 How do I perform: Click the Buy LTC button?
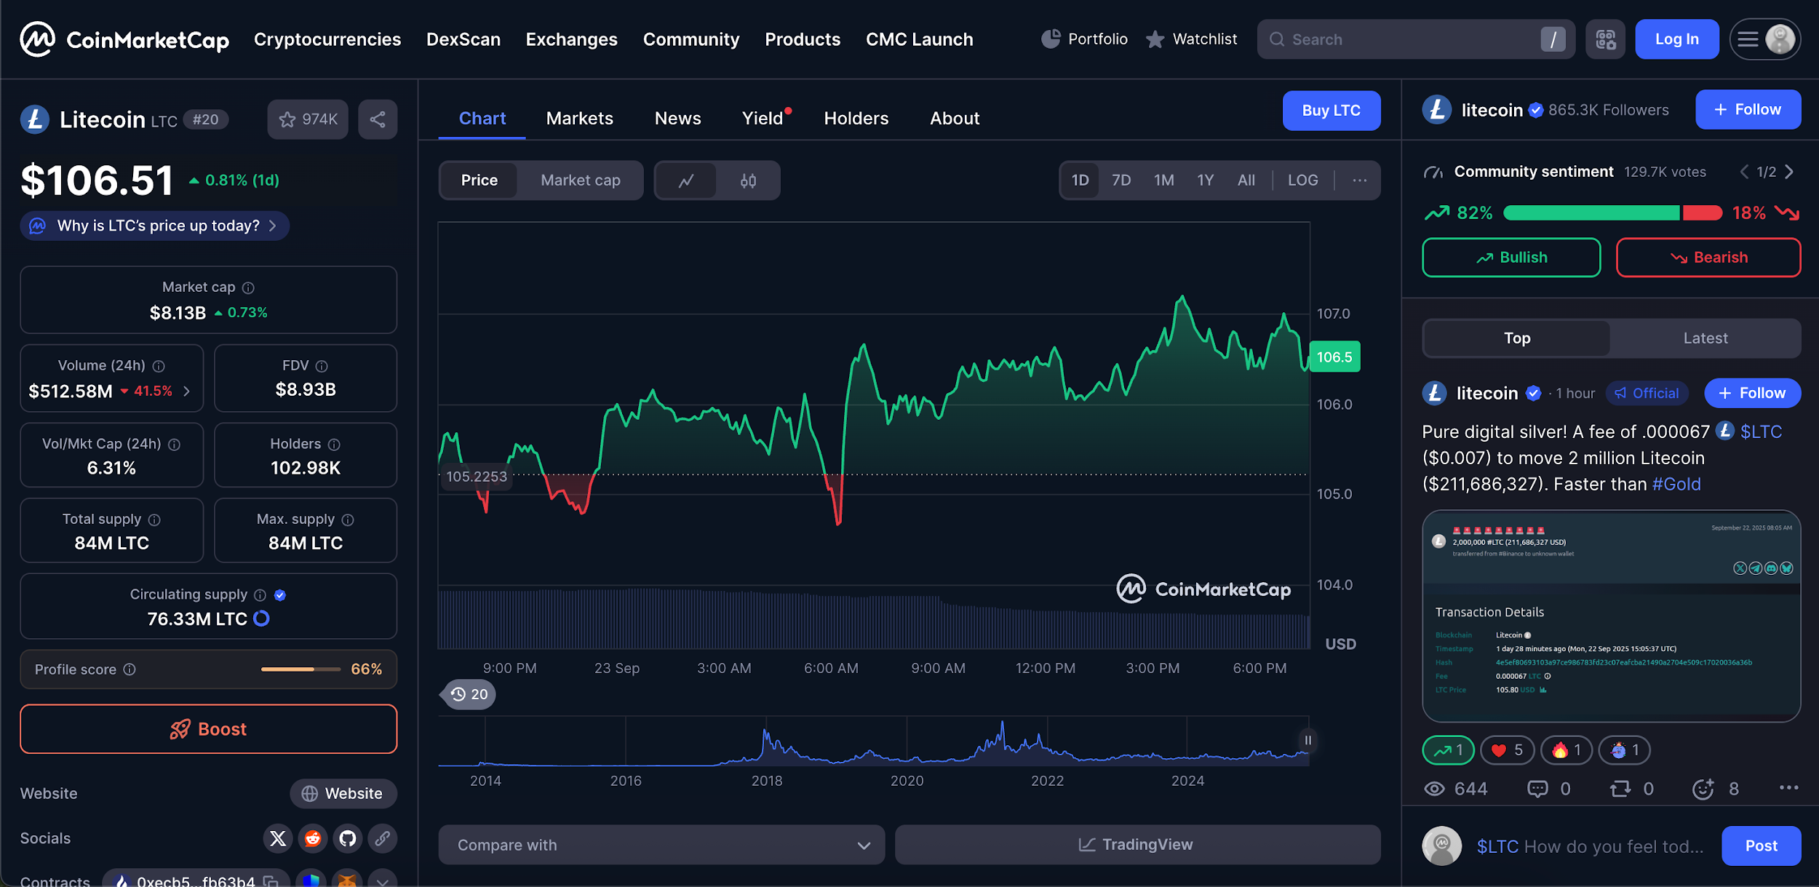pos(1330,111)
